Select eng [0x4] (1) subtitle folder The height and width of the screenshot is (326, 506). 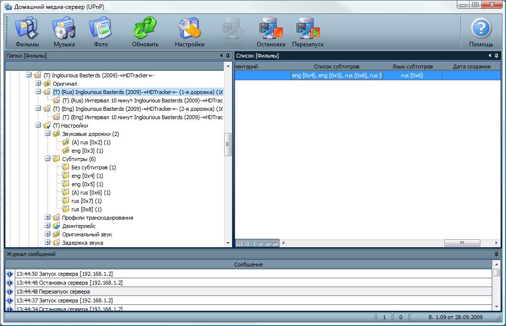(87, 176)
